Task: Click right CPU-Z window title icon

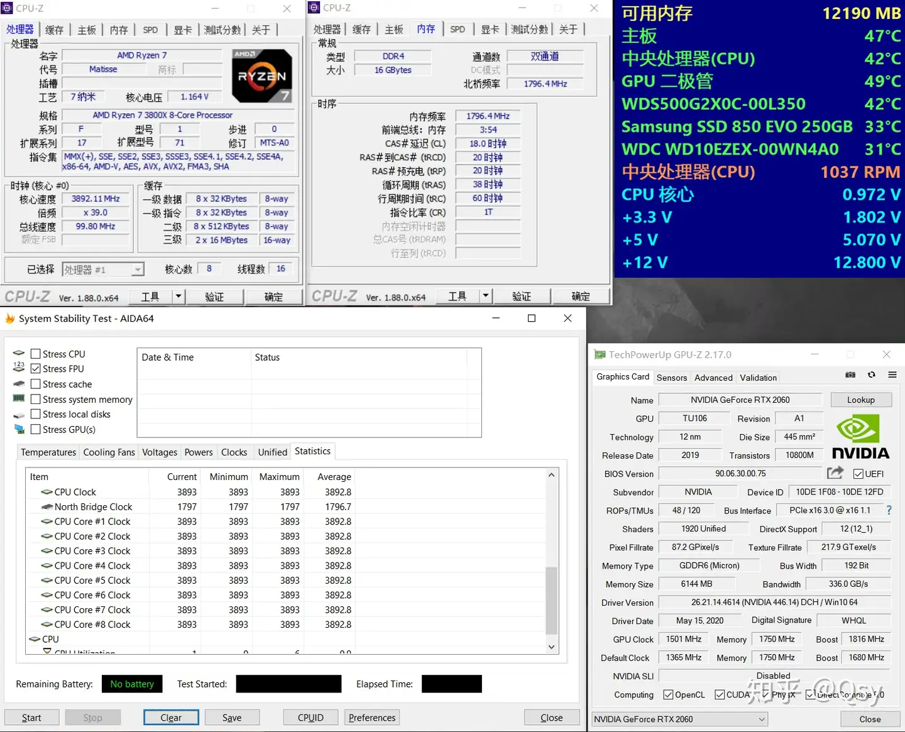Action: tap(315, 8)
